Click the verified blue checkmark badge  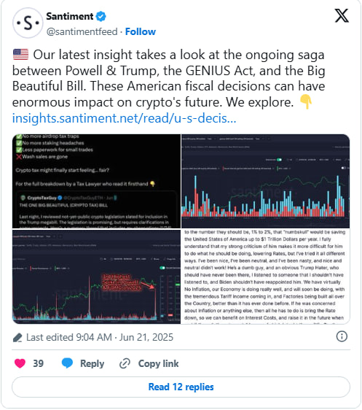click(x=101, y=17)
